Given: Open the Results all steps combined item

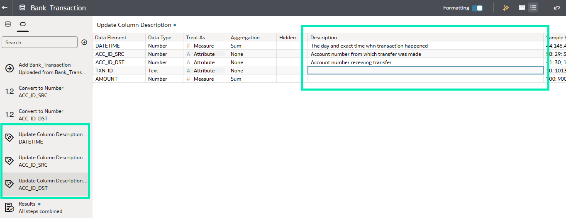Looking at the screenshot, I should click(40, 207).
